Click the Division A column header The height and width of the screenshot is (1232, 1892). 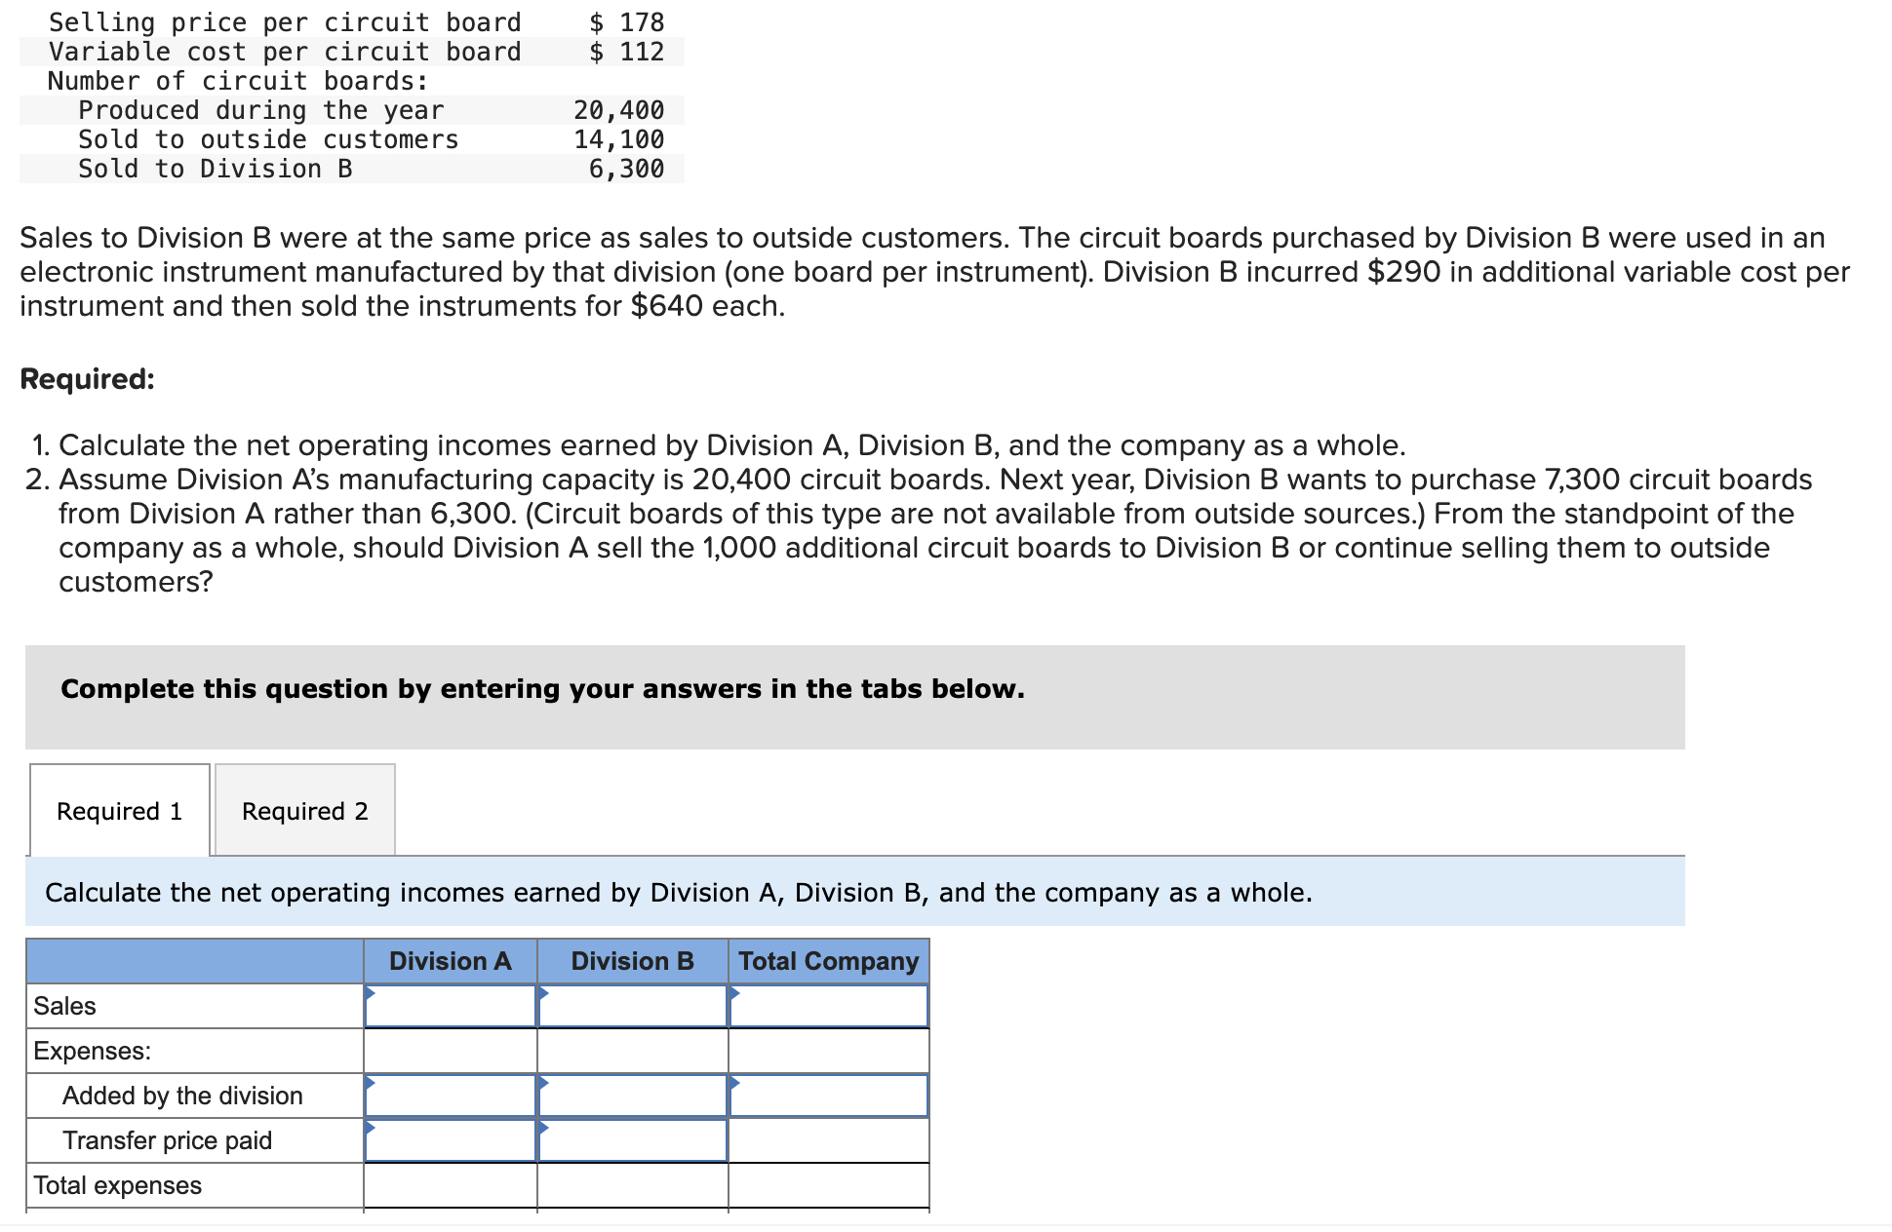pyautogui.click(x=450, y=961)
